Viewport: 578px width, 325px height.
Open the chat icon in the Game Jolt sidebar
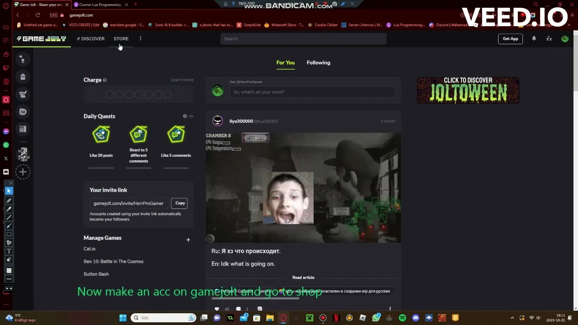pyautogui.click(x=23, y=60)
